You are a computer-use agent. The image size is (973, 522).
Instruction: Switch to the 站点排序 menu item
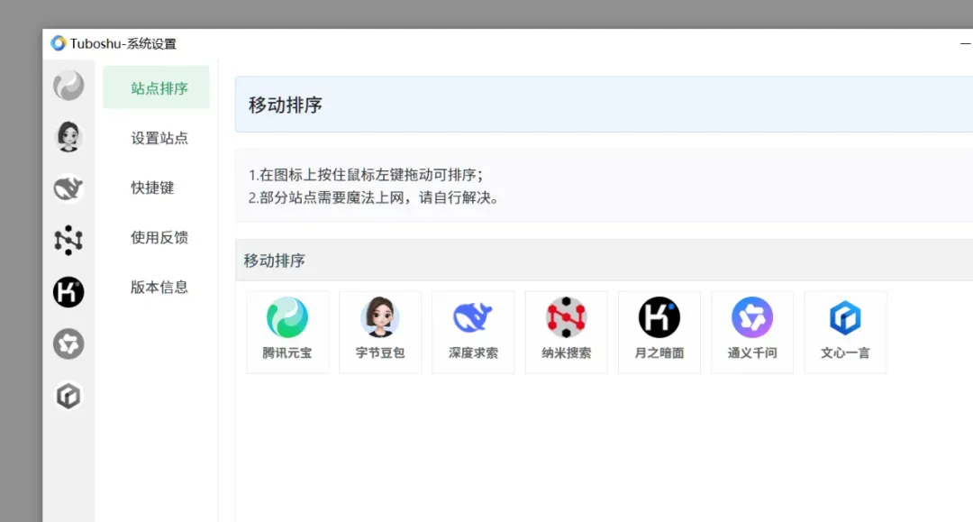(x=157, y=87)
